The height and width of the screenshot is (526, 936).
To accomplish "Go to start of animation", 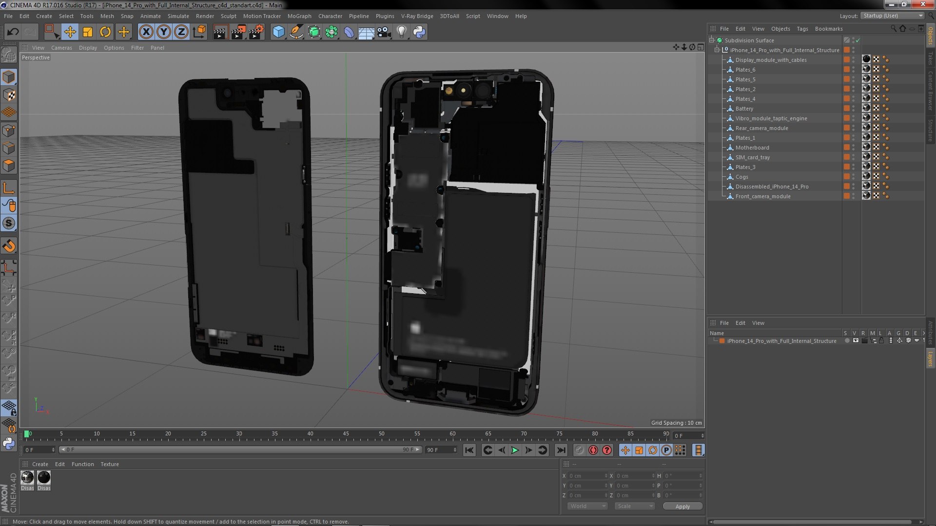I will 469,451.
